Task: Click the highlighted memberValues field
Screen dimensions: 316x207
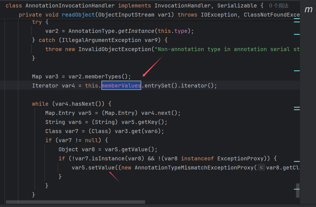Action: click(x=121, y=86)
